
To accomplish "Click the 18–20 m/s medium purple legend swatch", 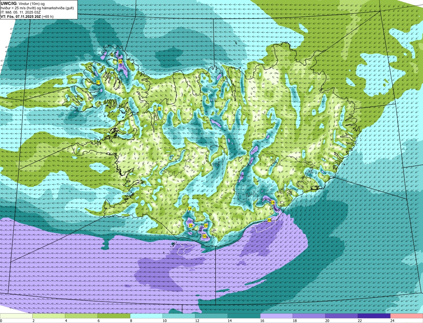I will (309, 316).
